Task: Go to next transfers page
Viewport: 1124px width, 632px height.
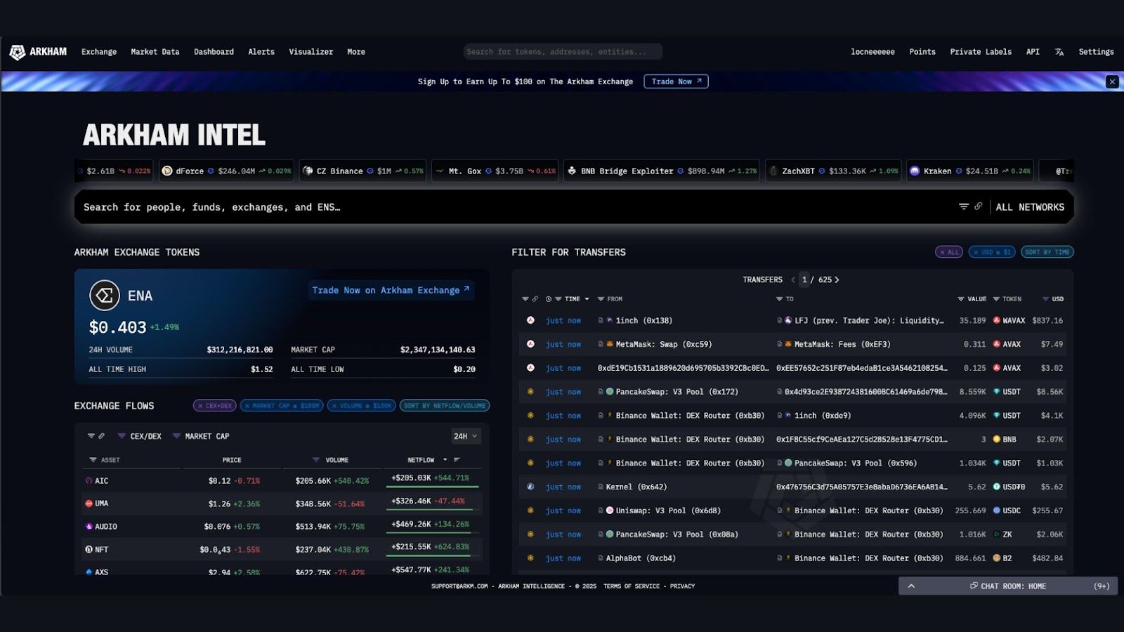Action: [837, 279]
